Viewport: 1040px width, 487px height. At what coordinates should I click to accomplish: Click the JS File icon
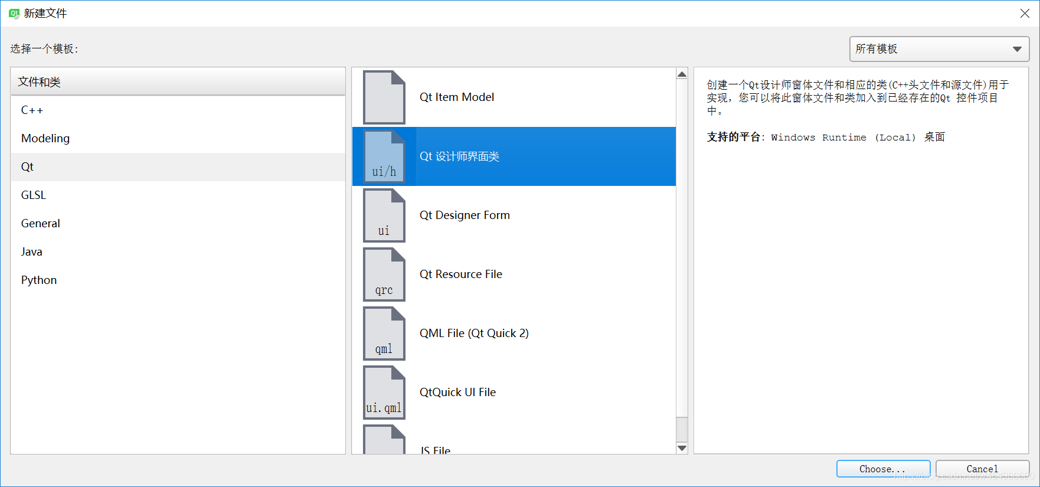coord(384,439)
